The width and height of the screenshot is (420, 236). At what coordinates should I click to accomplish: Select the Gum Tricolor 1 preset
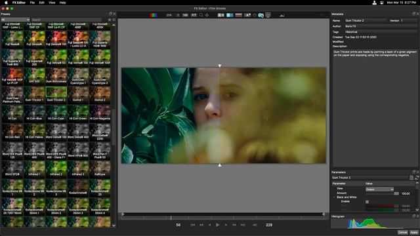34,94
